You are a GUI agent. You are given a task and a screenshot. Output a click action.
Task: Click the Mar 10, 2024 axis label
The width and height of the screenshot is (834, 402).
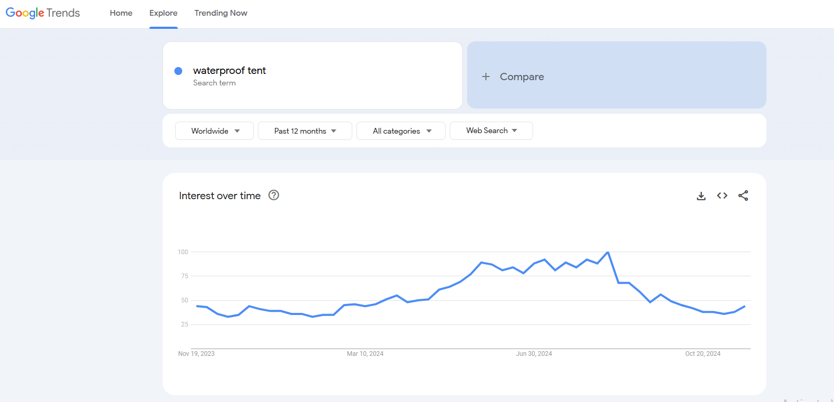coord(365,354)
